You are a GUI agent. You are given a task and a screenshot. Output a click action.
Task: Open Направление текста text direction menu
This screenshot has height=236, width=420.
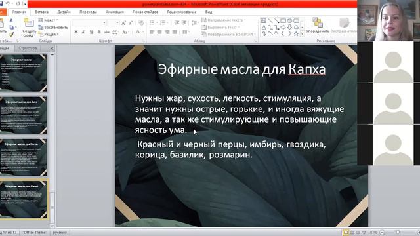click(224, 20)
